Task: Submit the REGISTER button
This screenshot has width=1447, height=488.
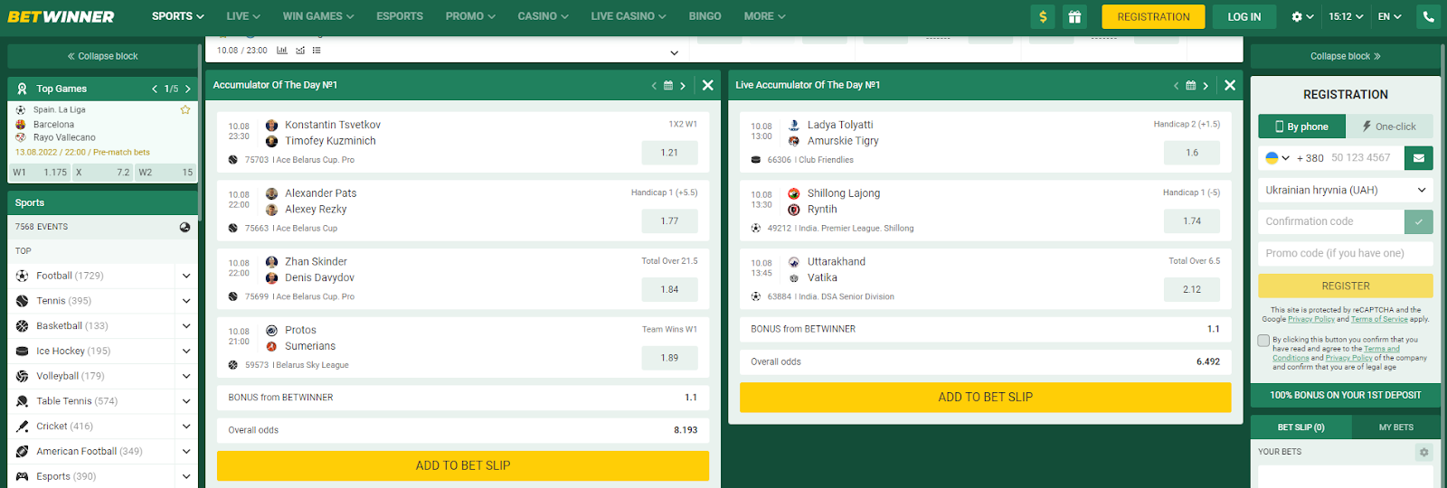Action: pos(1346,286)
